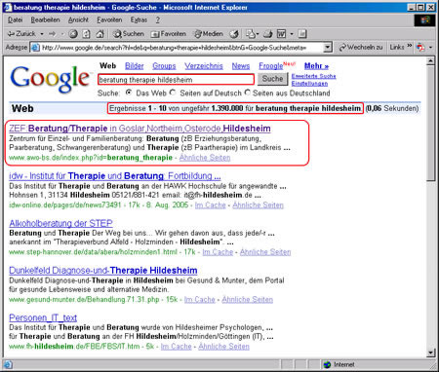Open Dunkelfeld Diagnose-und-Therapie Hildesheim result
This screenshot has height=372, width=439.
click(103, 271)
